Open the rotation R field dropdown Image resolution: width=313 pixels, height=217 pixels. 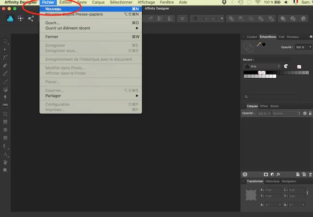click(x=280, y=205)
